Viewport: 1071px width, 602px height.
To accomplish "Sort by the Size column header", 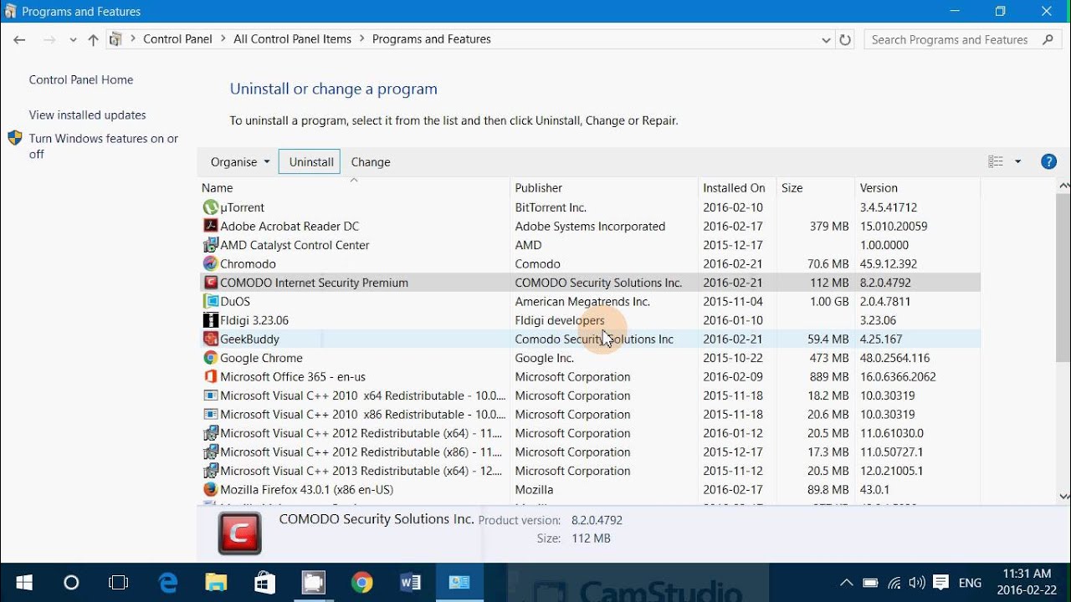I will 816,188.
